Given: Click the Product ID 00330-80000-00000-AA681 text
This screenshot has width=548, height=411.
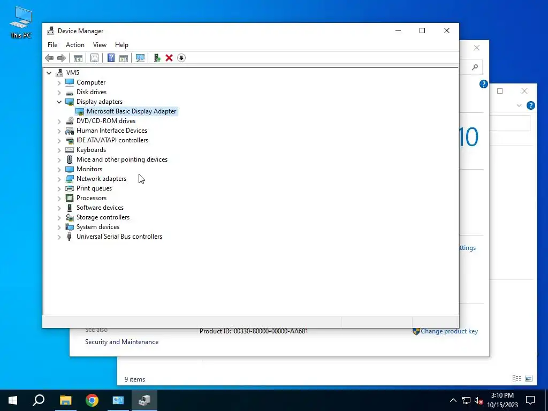Looking at the screenshot, I should coord(254,331).
